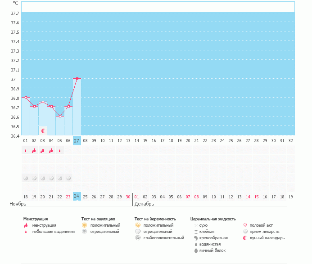
Task: Click the lunar calendar icon on cycle day 03
Action: click(43, 131)
